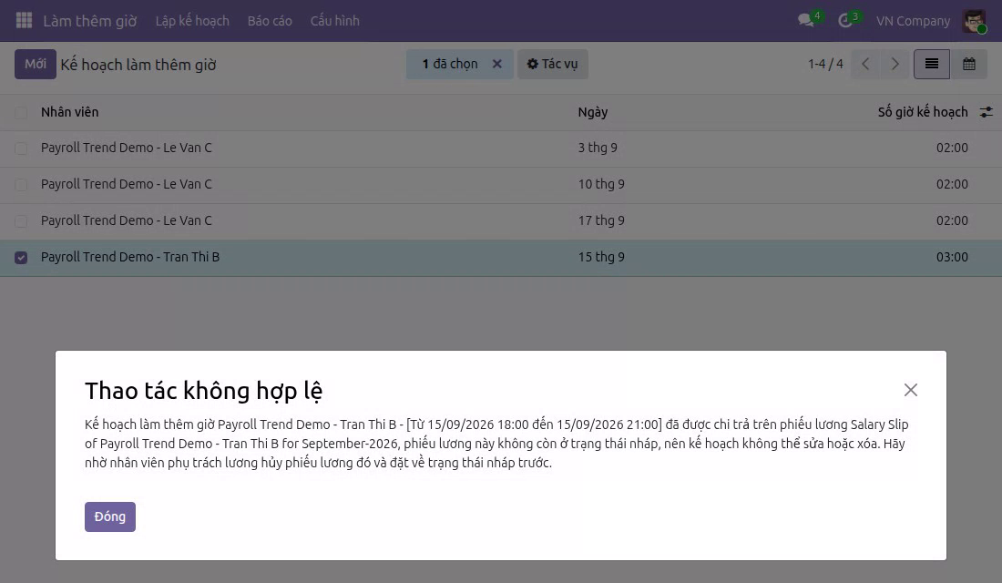Click the pager text '1-4 / 4'

(825, 64)
